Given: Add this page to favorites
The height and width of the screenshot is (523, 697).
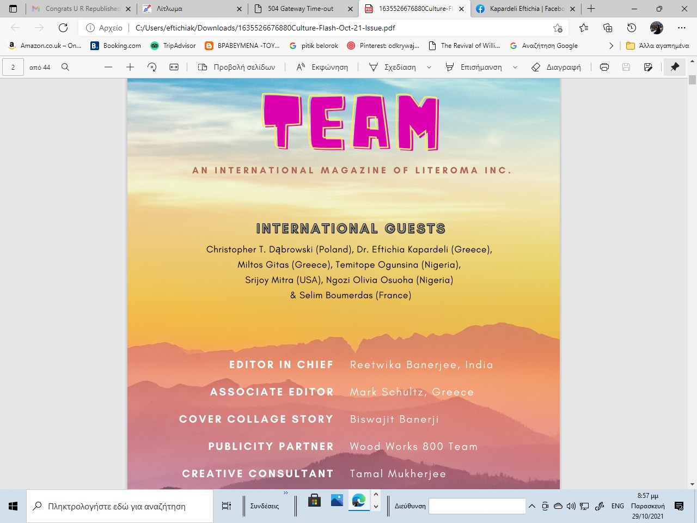Looking at the screenshot, I should tap(558, 28).
